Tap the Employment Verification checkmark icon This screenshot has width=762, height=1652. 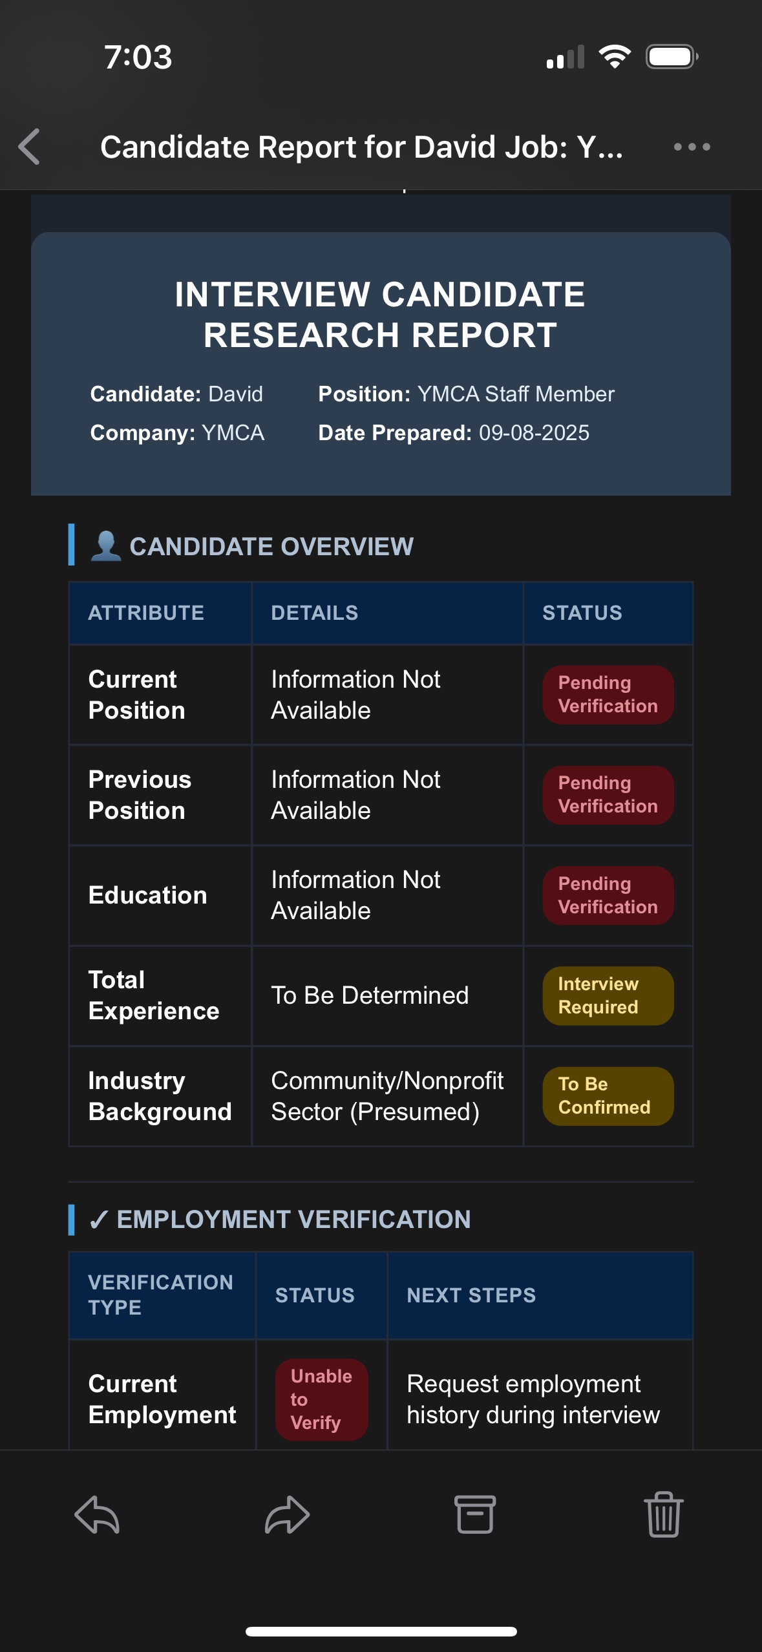click(x=99, y=1220)
